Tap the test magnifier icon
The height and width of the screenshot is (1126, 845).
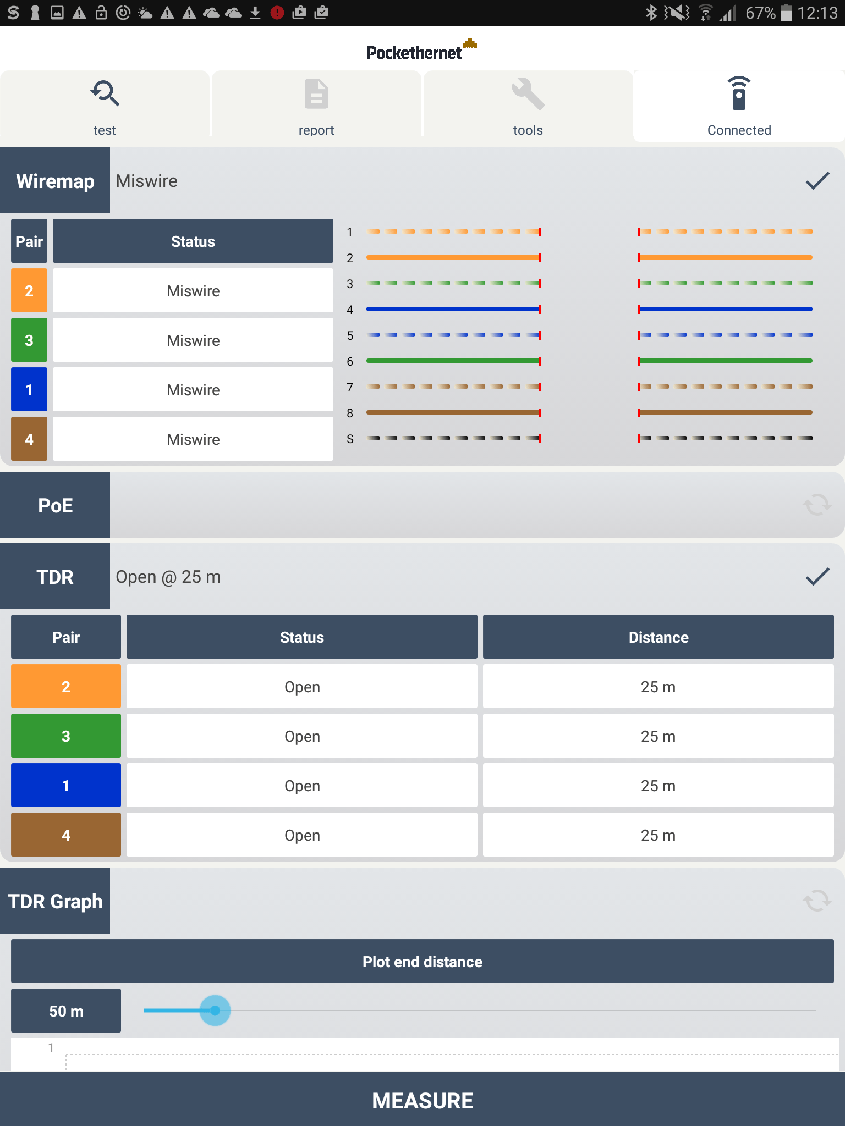[105, 93]
